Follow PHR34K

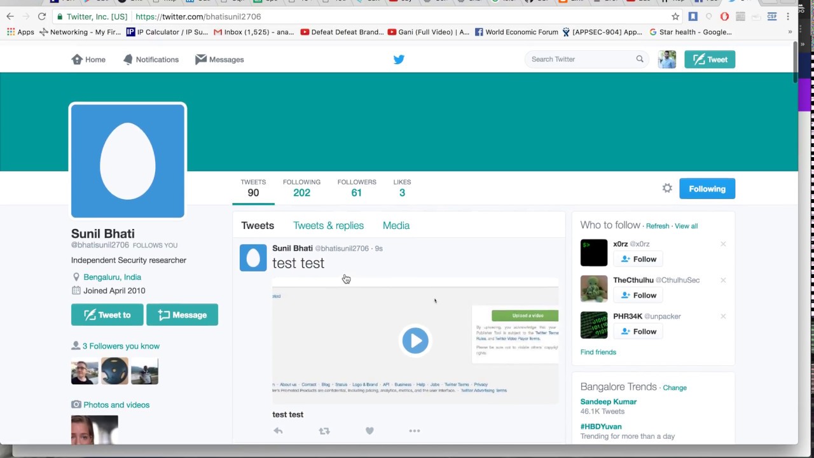(x=638, y=331)
